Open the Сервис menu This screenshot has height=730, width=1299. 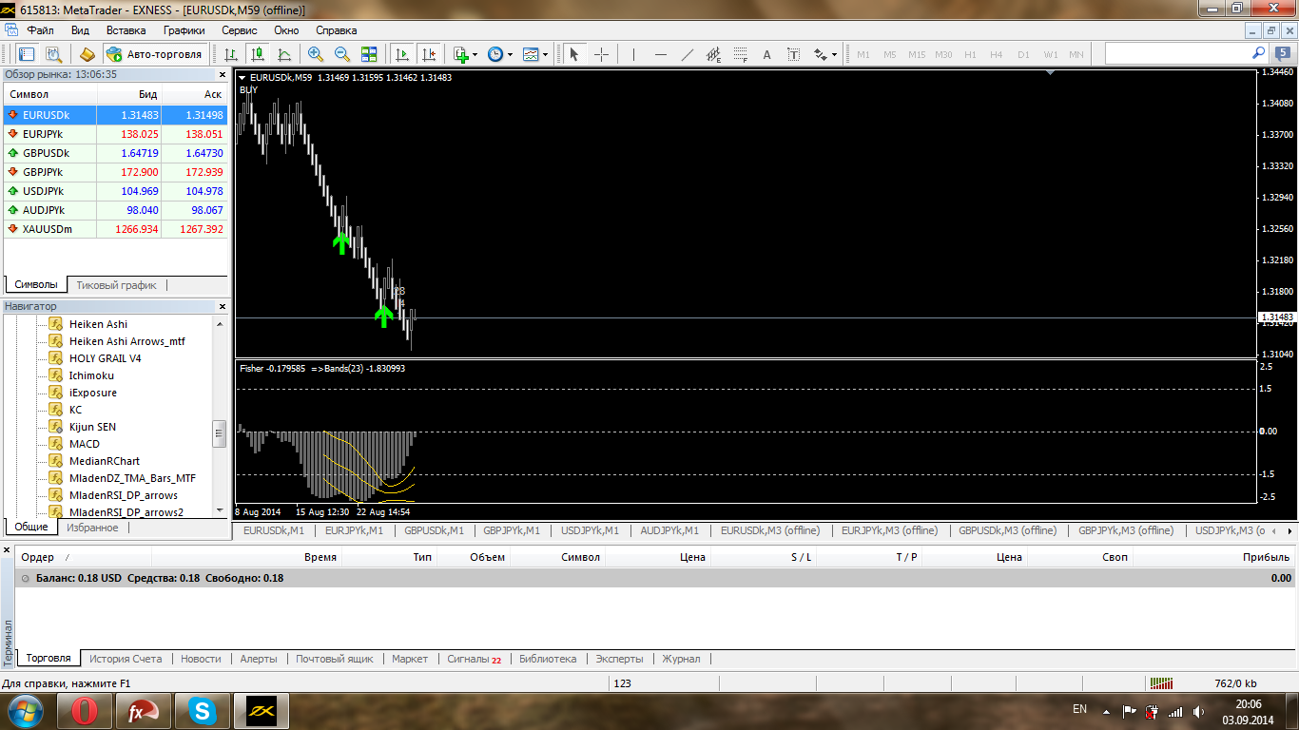point(240,30)
